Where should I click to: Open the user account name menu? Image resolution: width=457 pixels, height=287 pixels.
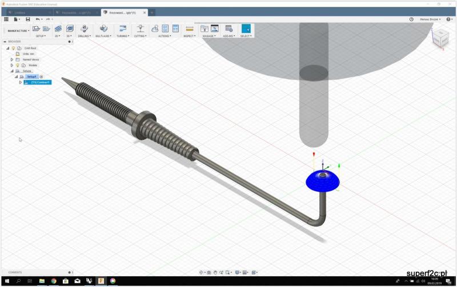pos(430,19)
